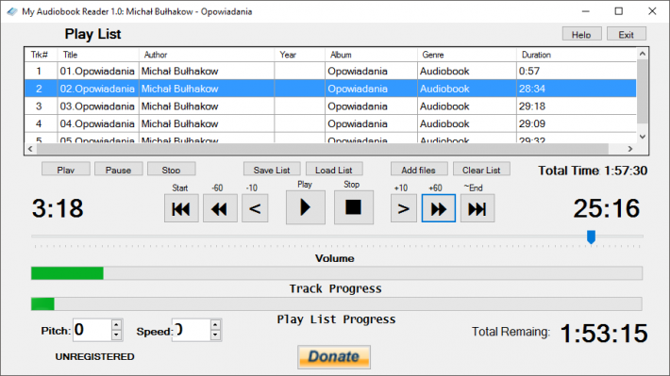Select track 03.Opowiadania in playlist
The width and height of the screenshot is (670, 376).
(330, 106)
